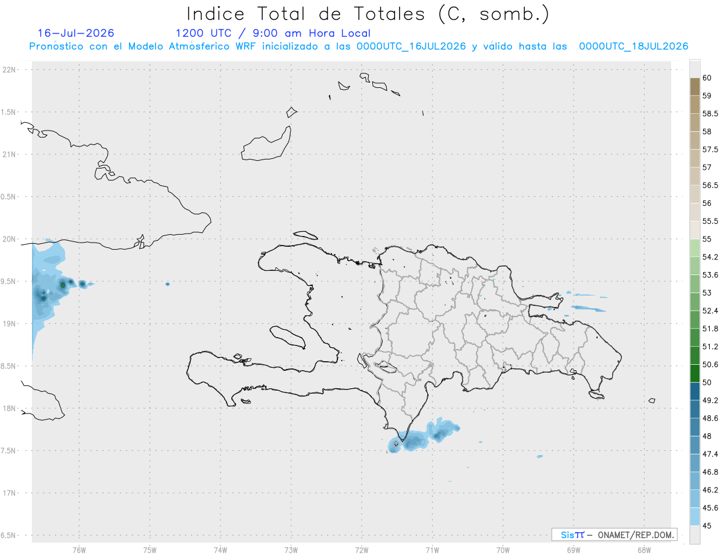Click the latitude axis label "19N"
723x558 pixels.
pos(10,324)
